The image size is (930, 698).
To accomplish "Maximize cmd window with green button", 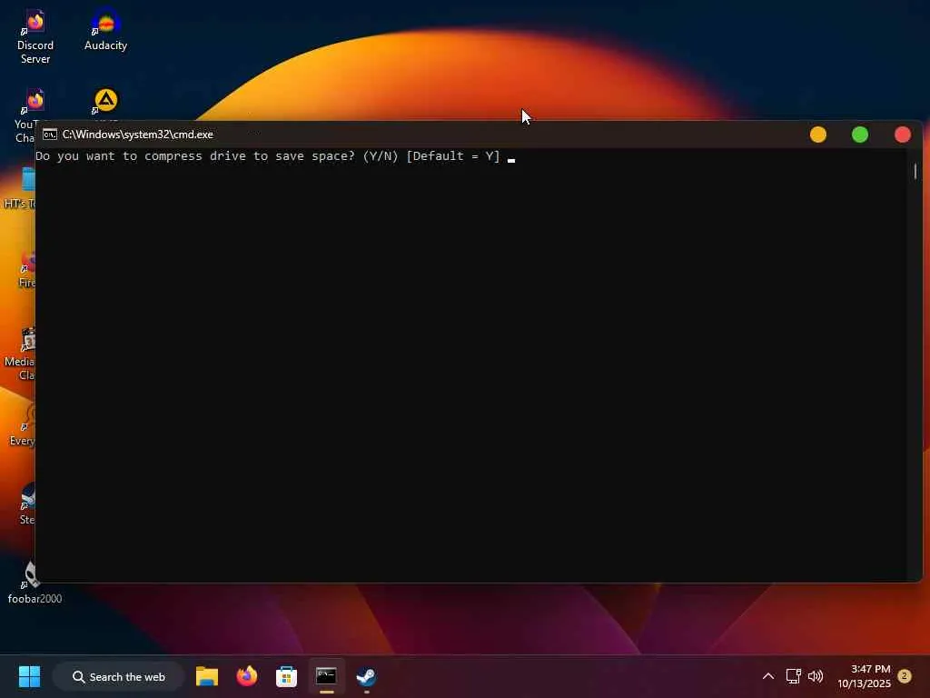I will click(860, 135).
